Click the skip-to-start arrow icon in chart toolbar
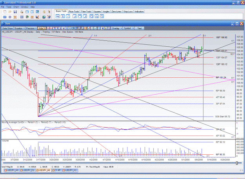The width and height of the screenshot is (245, 179). click(73, 28)
